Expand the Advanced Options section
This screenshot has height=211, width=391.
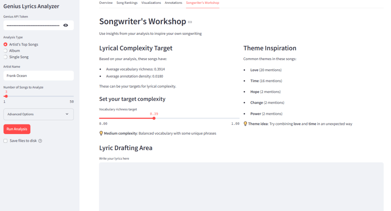click(38, 114)
